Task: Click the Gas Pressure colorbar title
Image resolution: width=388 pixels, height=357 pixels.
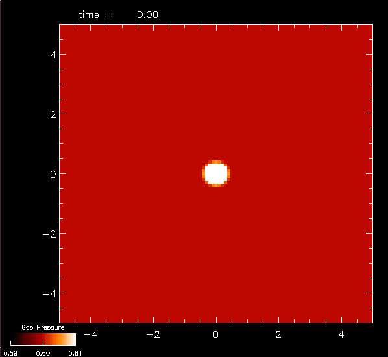Action: [43, 327]
